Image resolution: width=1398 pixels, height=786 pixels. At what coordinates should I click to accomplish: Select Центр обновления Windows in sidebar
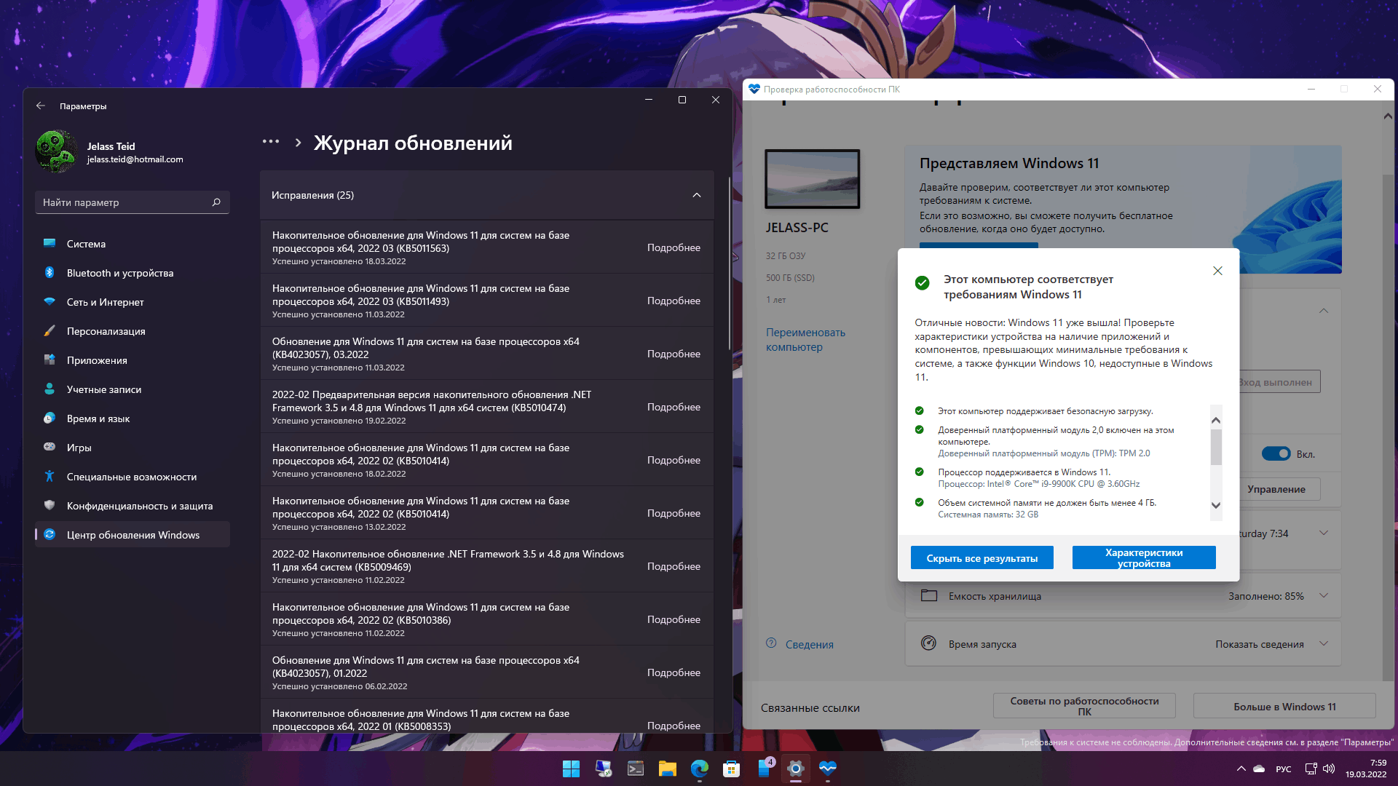[x=133, y=535]
